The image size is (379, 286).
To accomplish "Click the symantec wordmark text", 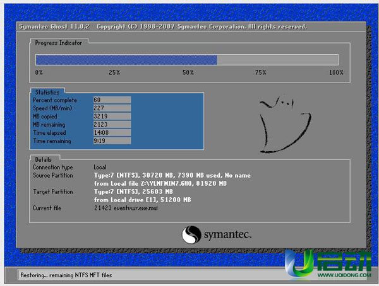I will pos(227,235).
